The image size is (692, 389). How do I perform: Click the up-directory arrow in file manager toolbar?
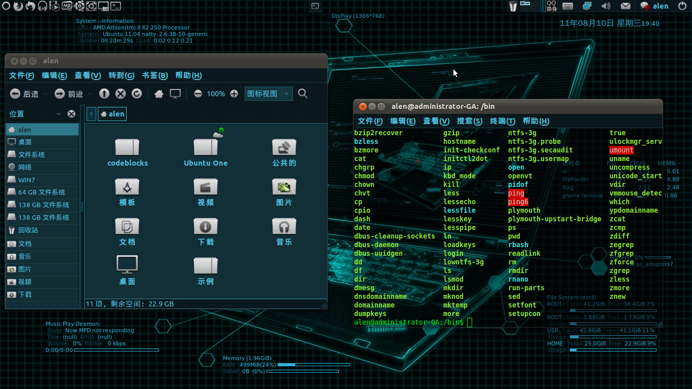(x=104, y=94)
